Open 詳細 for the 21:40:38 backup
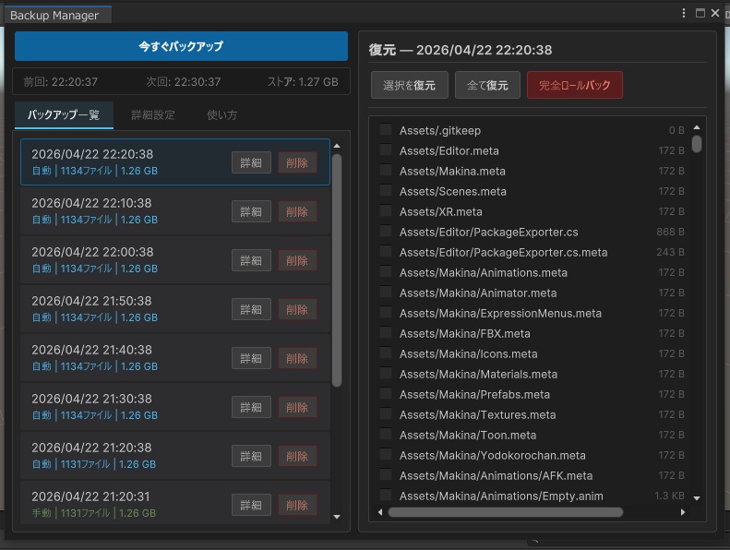The width and height of the screenshot is (730, 550). click(251, 358)
